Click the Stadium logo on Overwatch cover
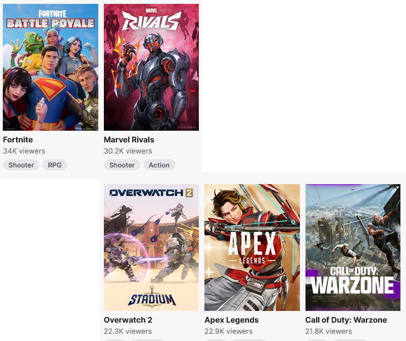Viewport: 406px width, 341px height. click(x=152, y=297)
